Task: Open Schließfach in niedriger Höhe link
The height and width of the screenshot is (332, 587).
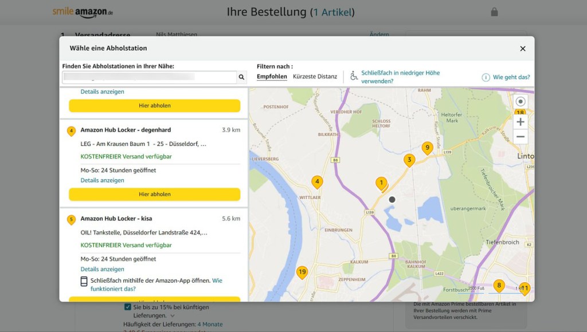Action: coord(400,77)
